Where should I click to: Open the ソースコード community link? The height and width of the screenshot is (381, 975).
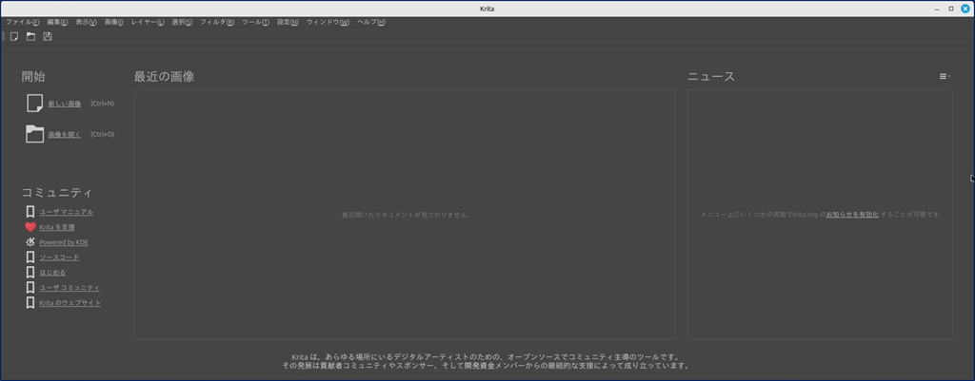[x=59, y=257]
